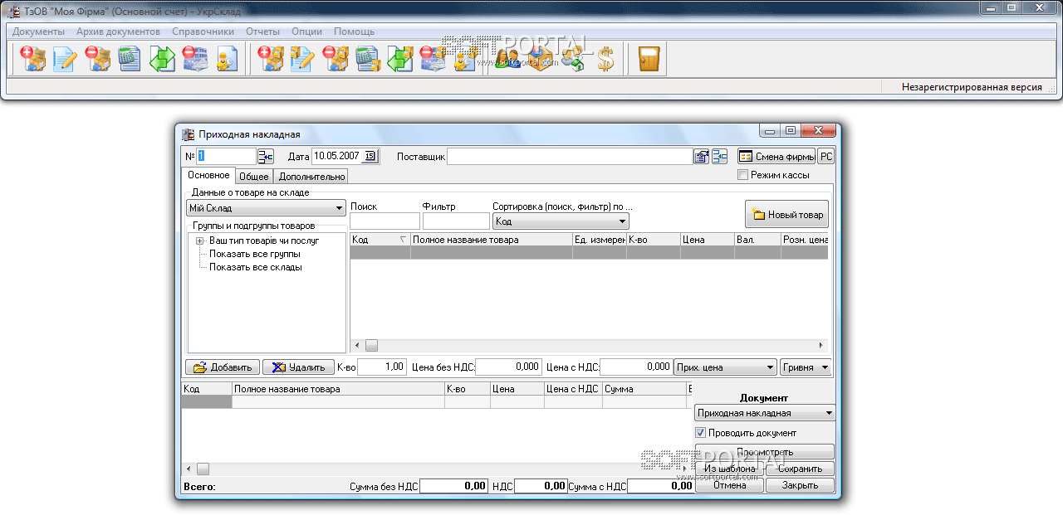Screen dimensions: 1063x515
Task: Click the wooden door exit toolbar icon
Action: (649, 59)
